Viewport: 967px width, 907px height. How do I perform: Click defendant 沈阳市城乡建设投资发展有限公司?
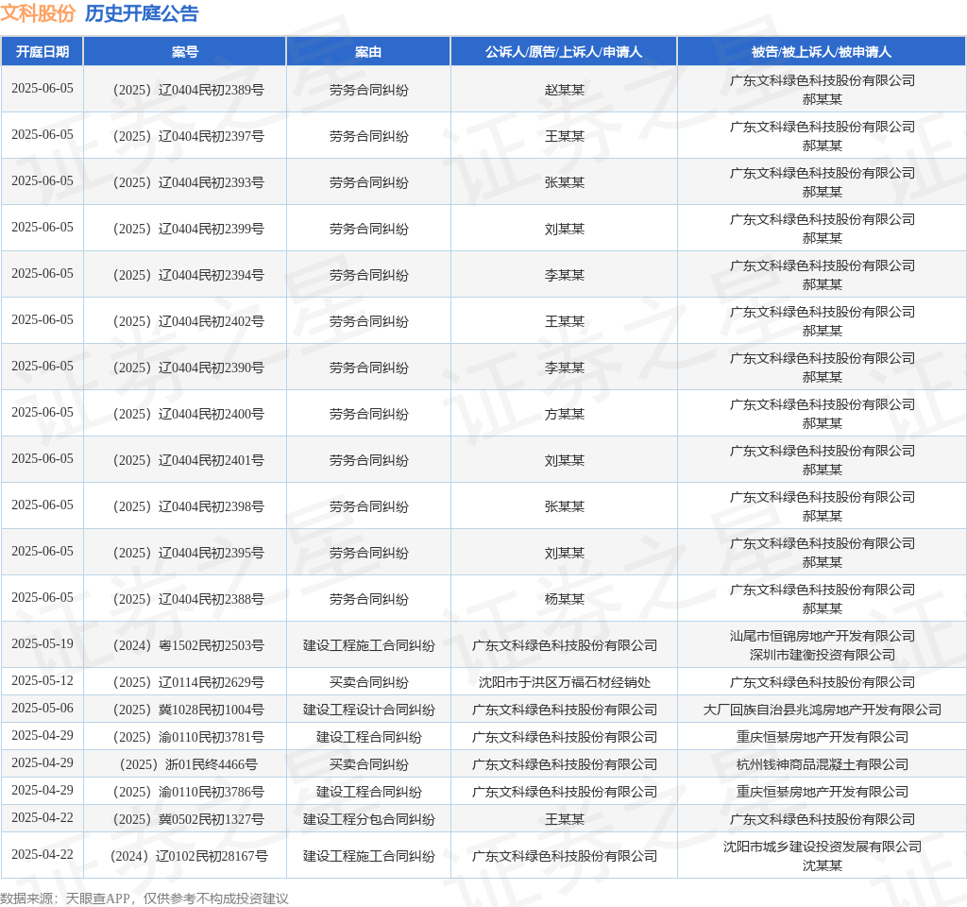(823, 847)
